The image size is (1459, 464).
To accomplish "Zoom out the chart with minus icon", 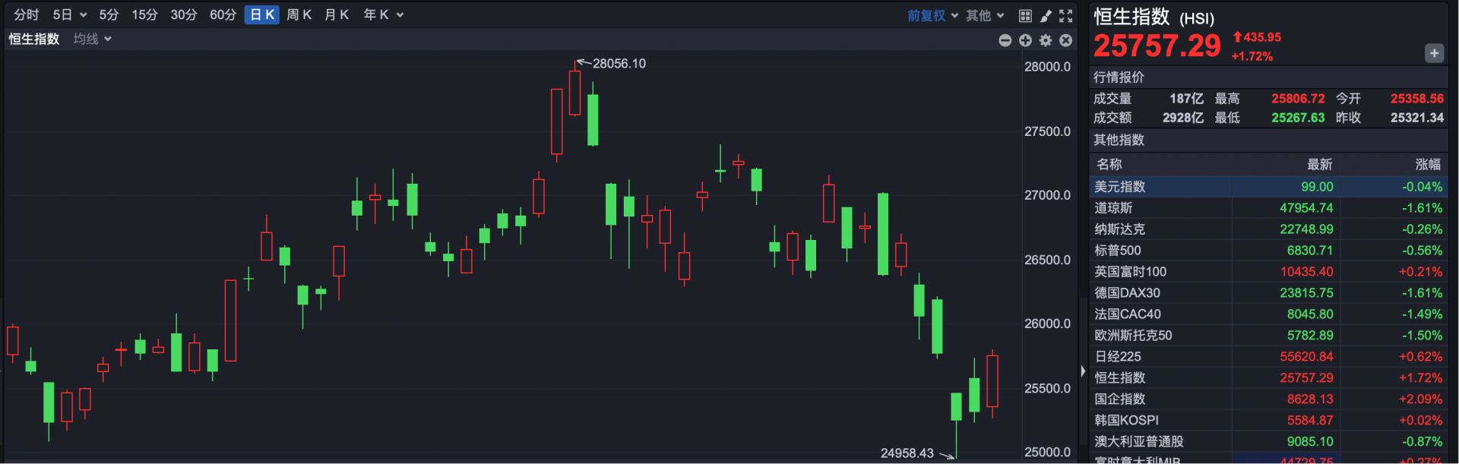I will (x=1005, y=40).
